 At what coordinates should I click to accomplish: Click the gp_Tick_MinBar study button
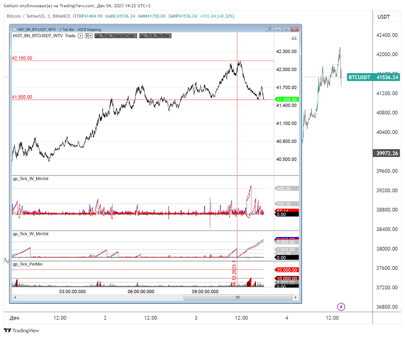coord(155,36)
